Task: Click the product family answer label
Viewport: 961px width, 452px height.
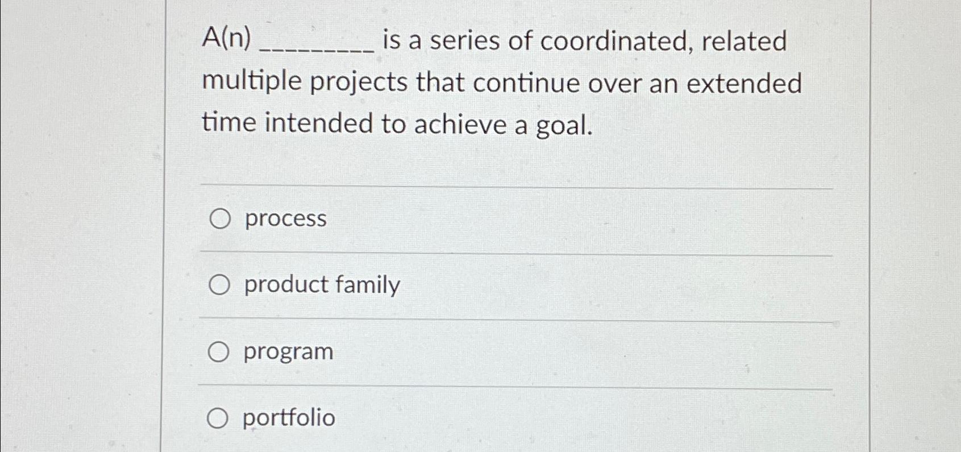Action: (321, 284)
